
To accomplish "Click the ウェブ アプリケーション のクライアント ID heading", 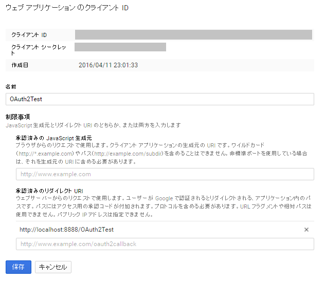I will coord(67,9).
